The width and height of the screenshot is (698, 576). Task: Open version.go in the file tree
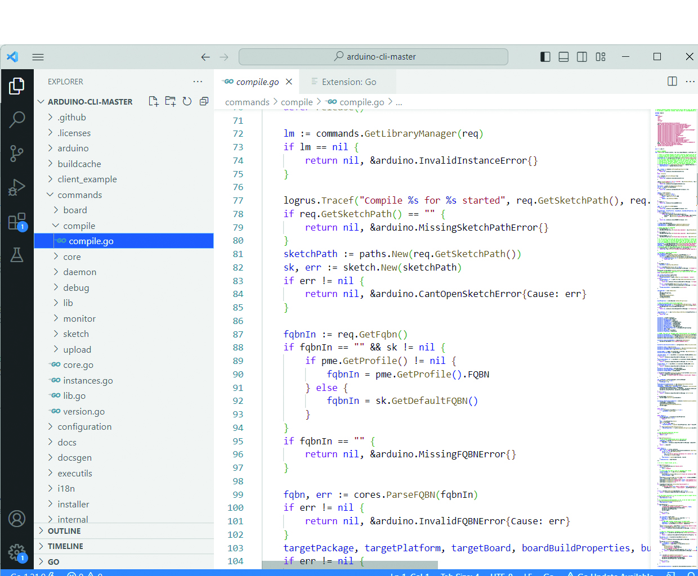tap(84, 412)
